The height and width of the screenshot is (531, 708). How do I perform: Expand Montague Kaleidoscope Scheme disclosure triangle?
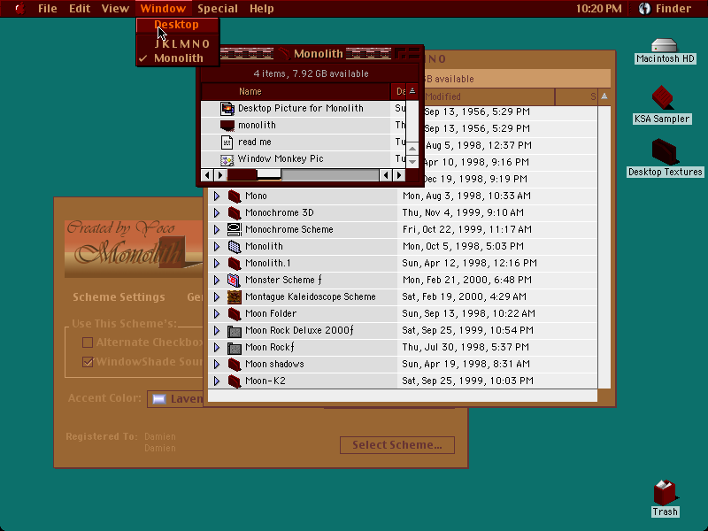coord(217,296)
